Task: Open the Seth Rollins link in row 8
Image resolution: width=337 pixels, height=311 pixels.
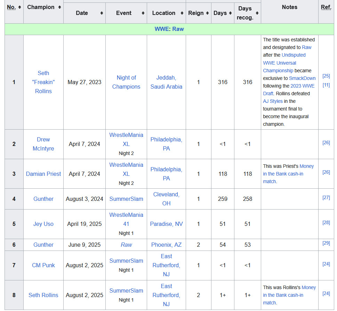Action: point(43,295)
